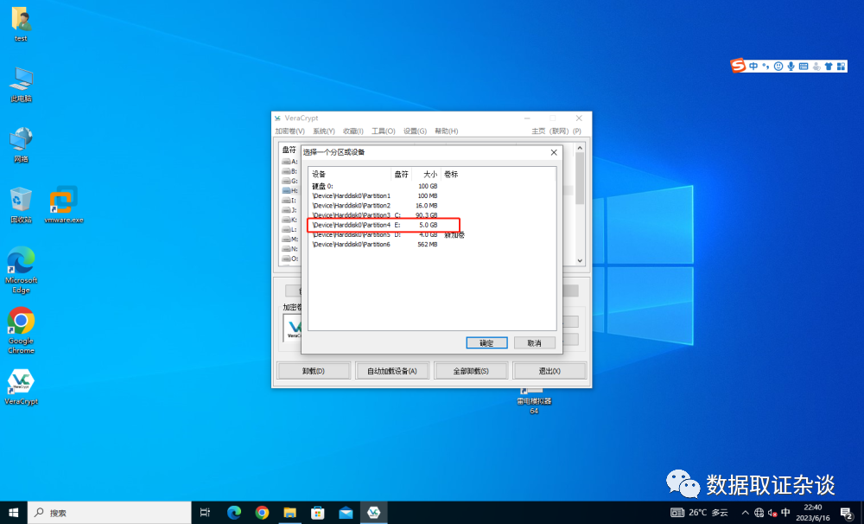Click IME 中 indicator in tray
The image size is (864, 524).
click(x=785, y=513)
